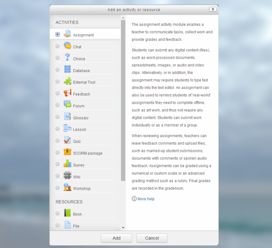
Task: Select the Assignment radio button
Action: [x=58, y=34]
